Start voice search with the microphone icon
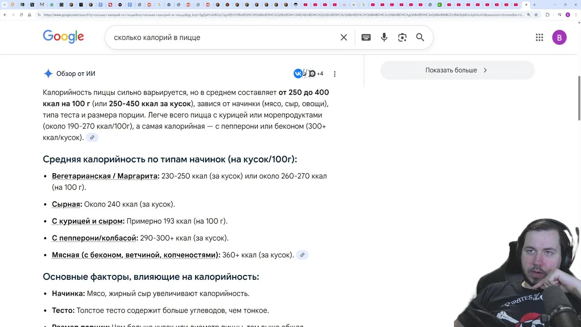Image resolution: width=581 pixels, height=327 pixels. 384,38
